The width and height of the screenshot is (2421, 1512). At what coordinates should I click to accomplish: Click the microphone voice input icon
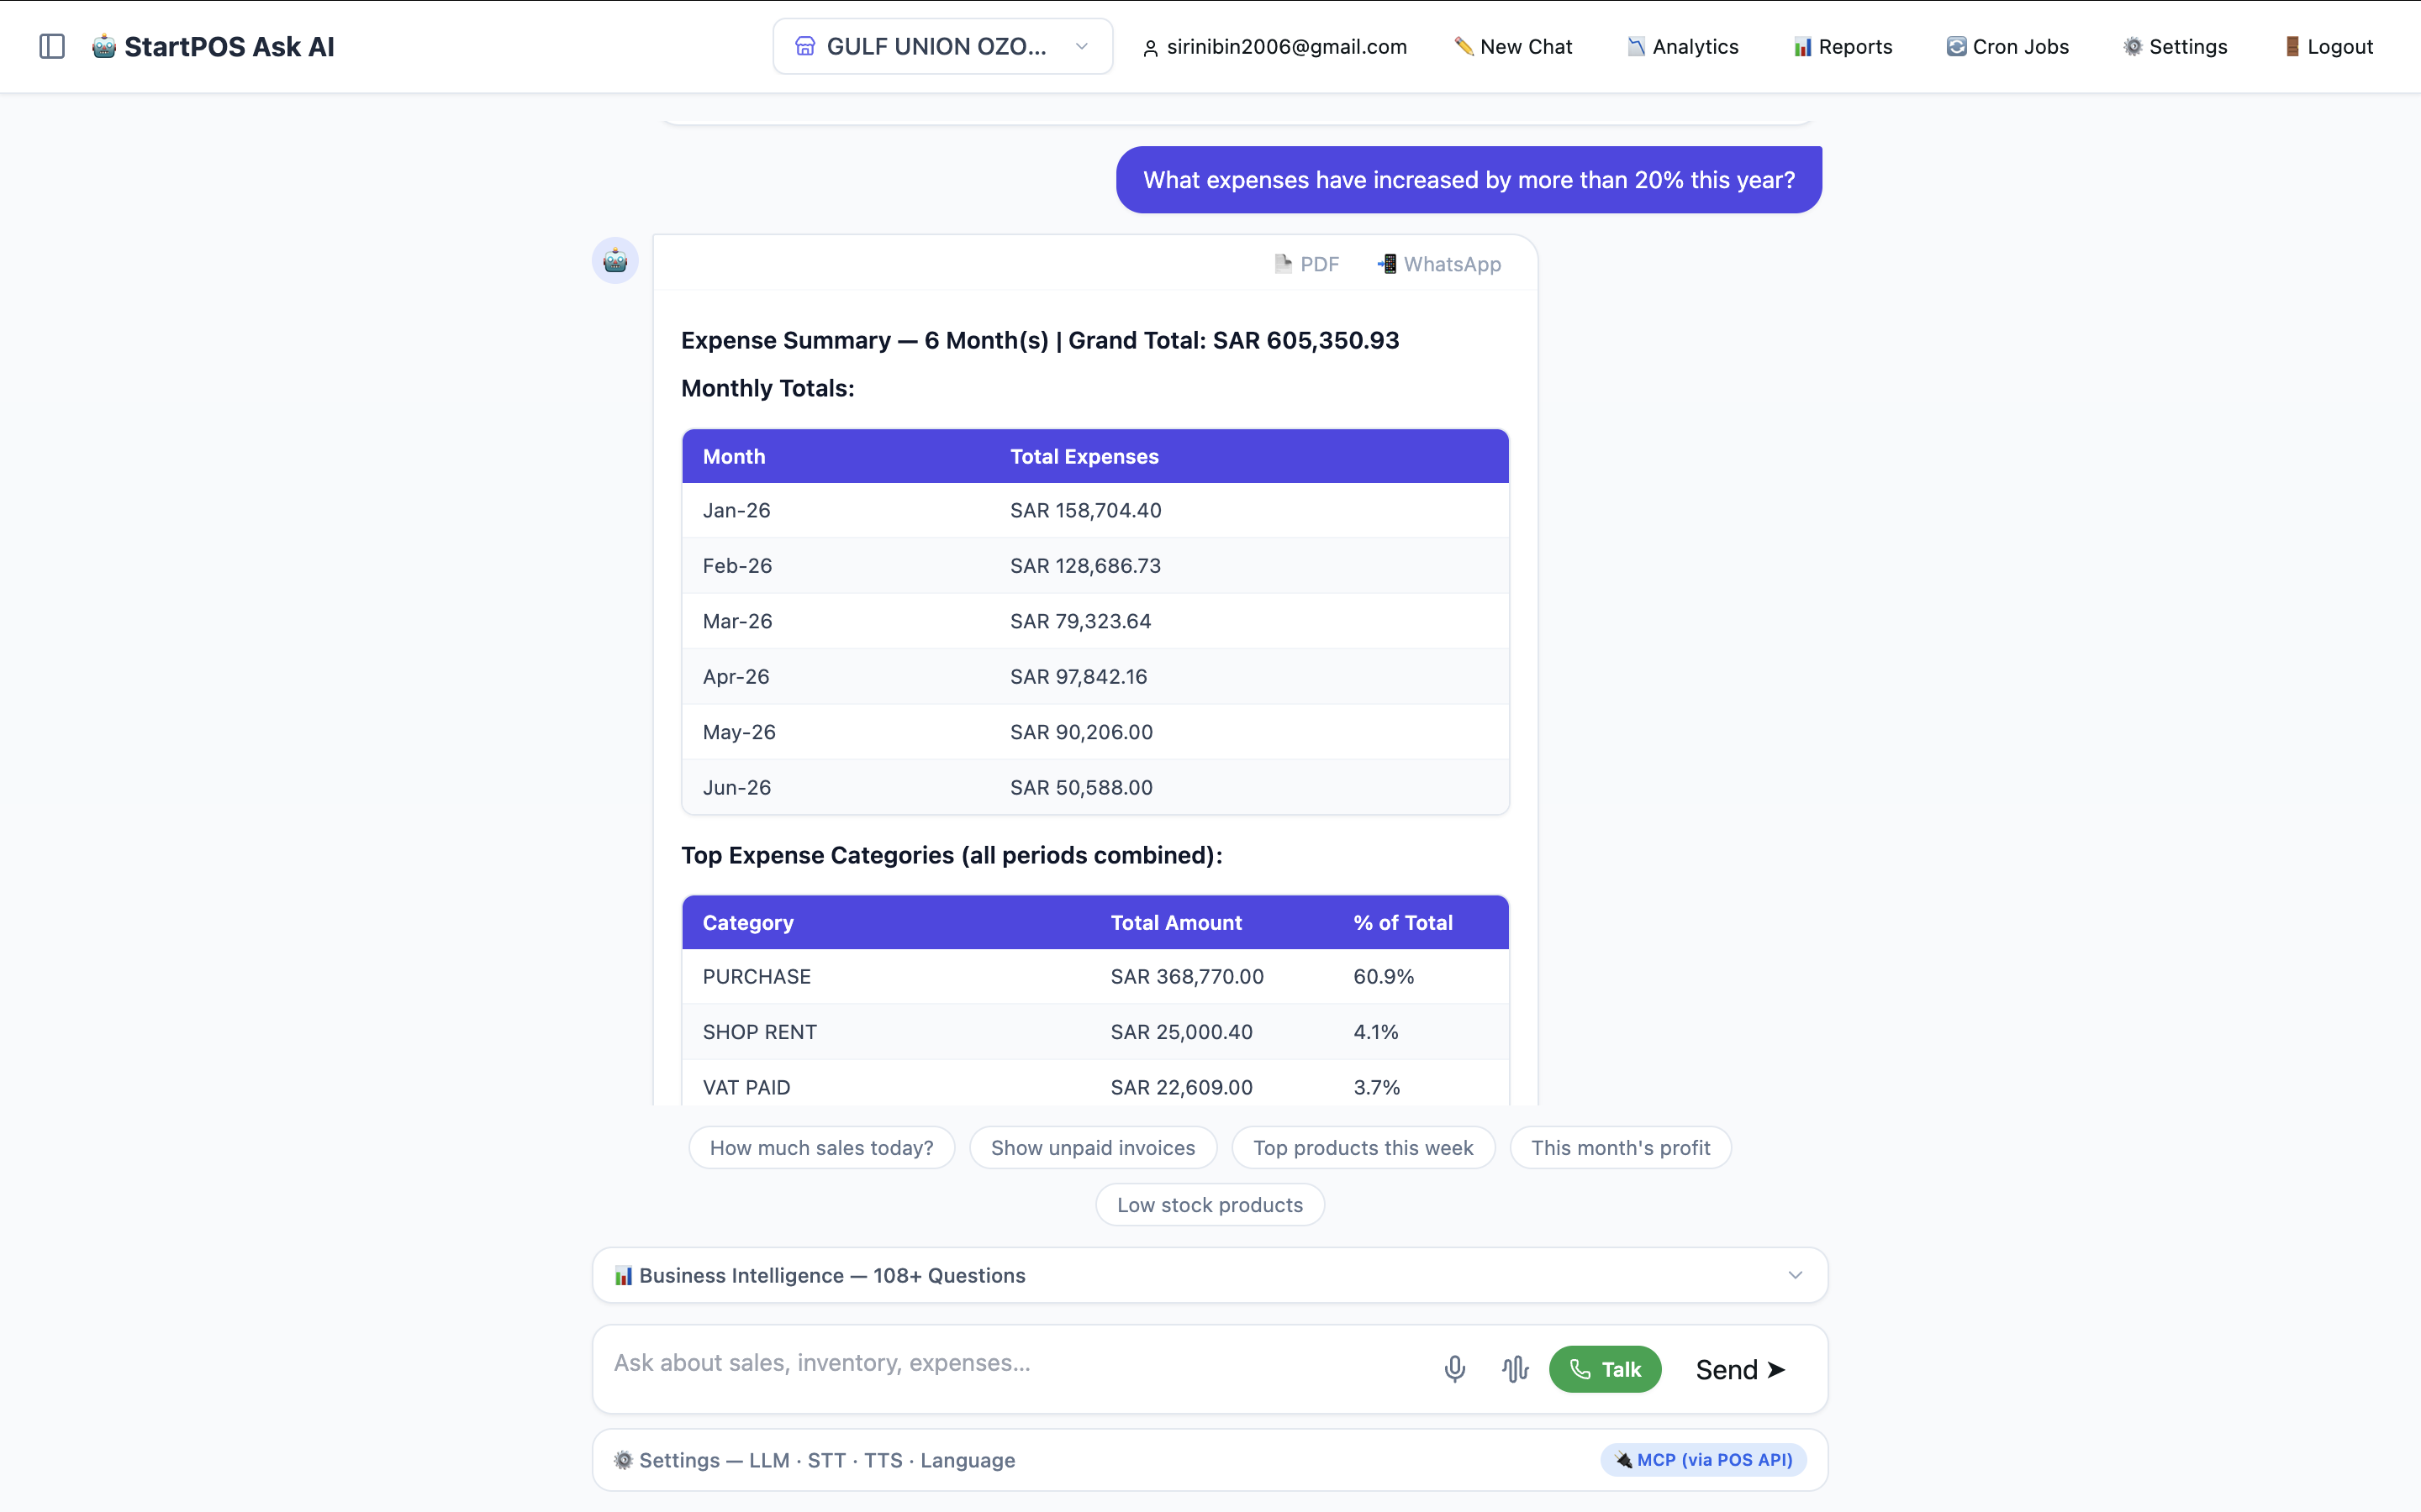(1454, 1370)
